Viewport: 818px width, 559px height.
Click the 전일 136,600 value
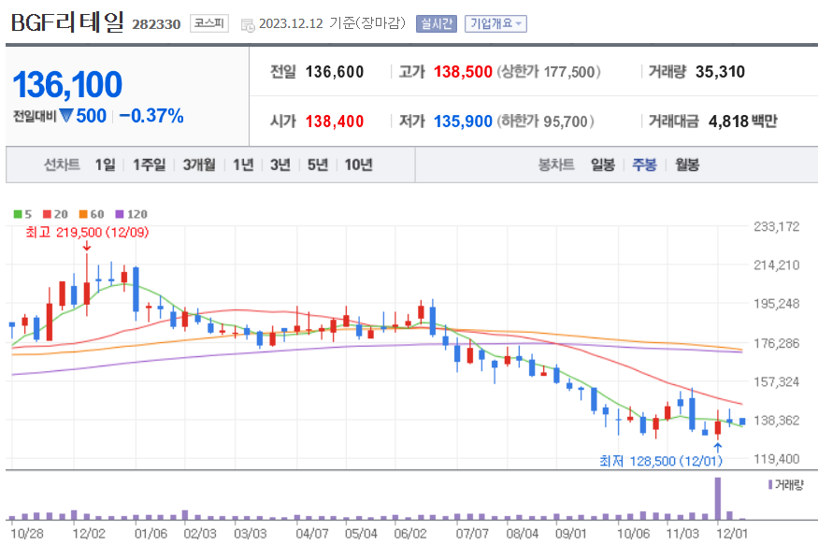(335, 72)
